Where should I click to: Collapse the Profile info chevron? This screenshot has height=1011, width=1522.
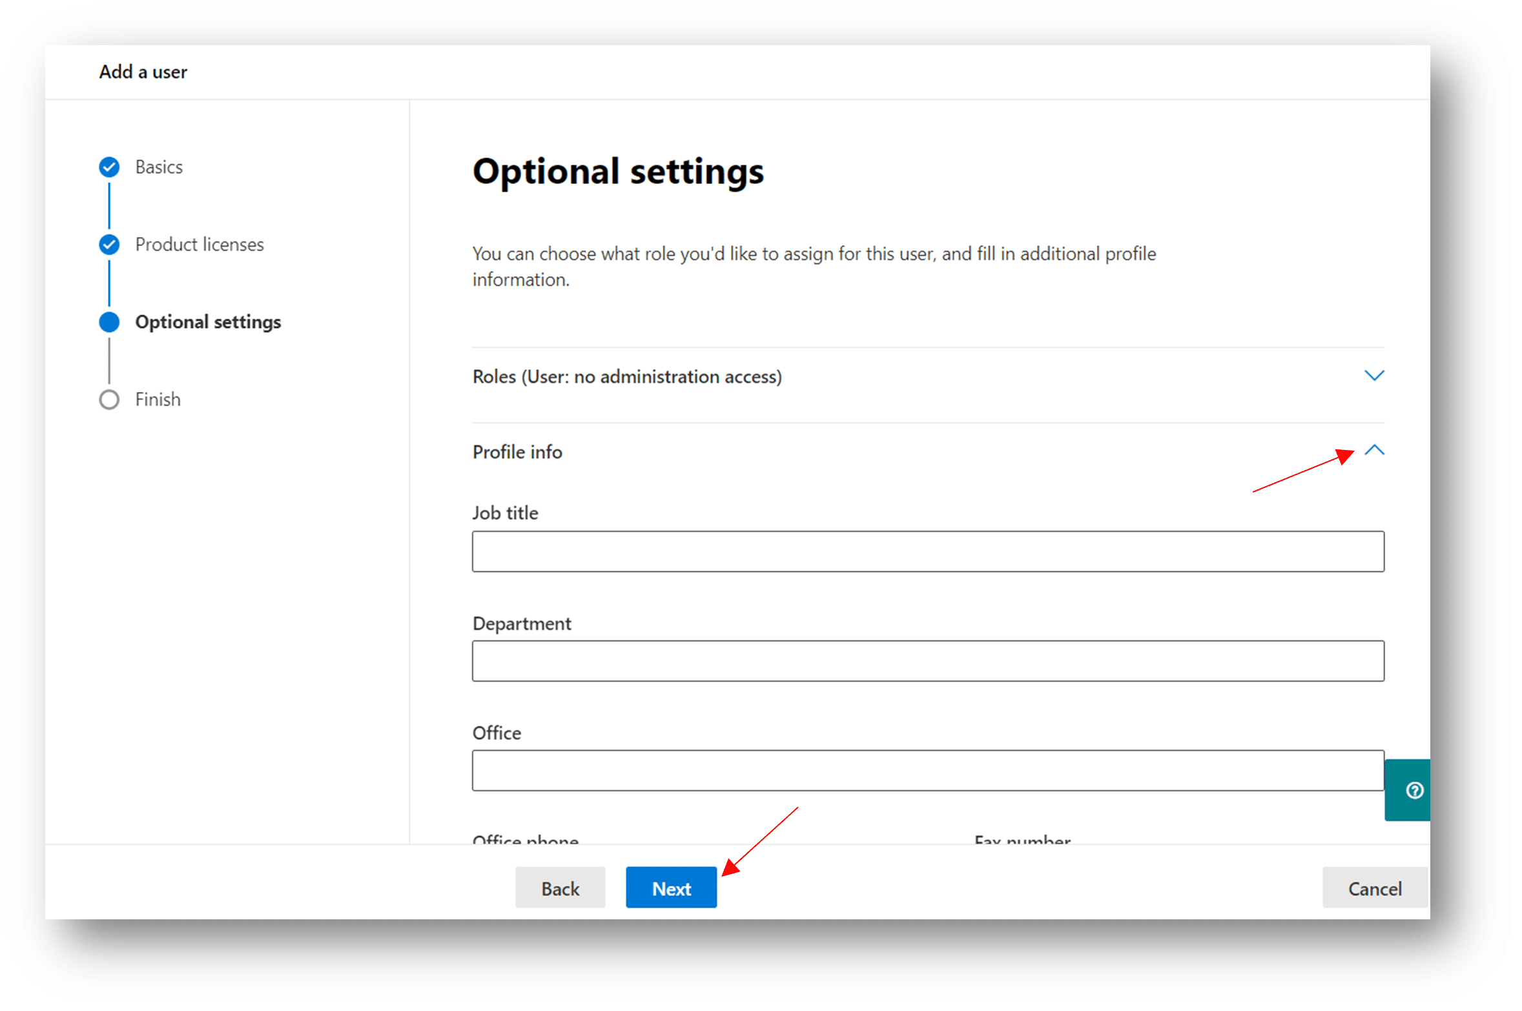point(1373,451)
